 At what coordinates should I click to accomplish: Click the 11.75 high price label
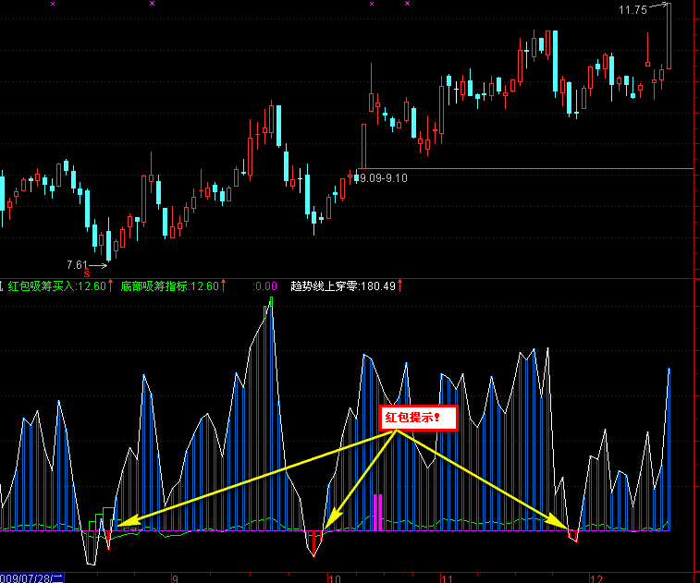click(632, 10)
